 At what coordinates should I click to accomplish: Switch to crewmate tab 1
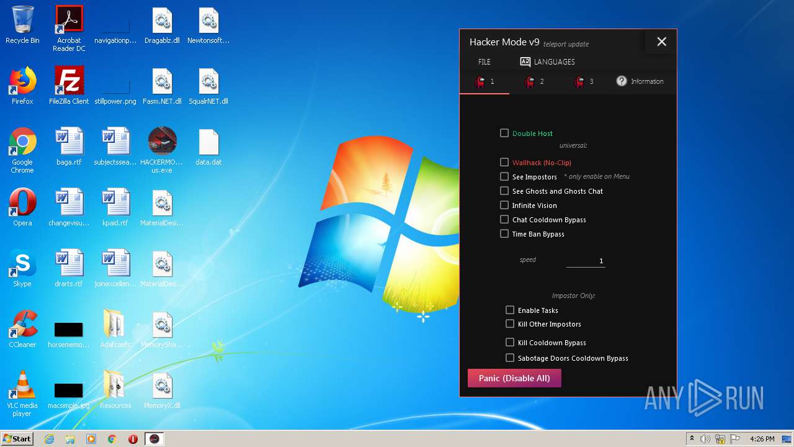point(484,81)
